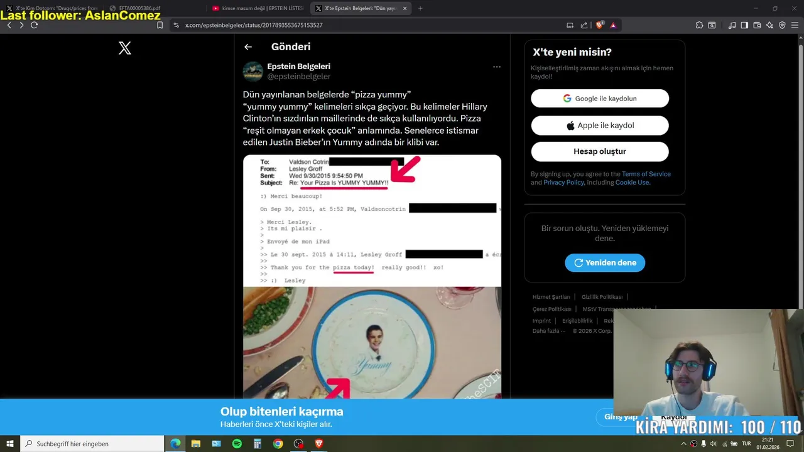
Task: Open Microsoft Edge from taskbar
Action: pos(175,443)
